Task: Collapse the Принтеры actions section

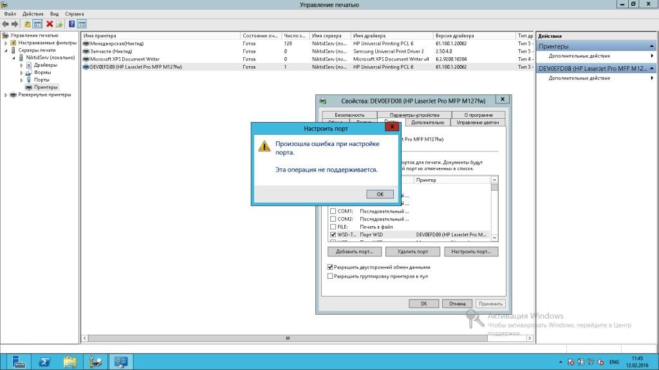Action: click(651, 46)
